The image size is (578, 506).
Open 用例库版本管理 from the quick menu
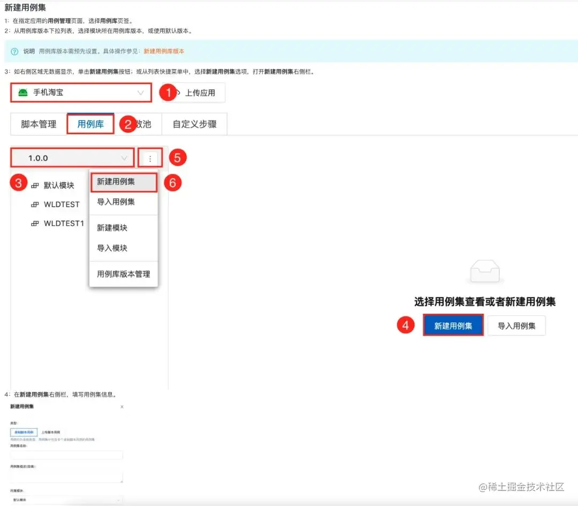coord(124,274)
